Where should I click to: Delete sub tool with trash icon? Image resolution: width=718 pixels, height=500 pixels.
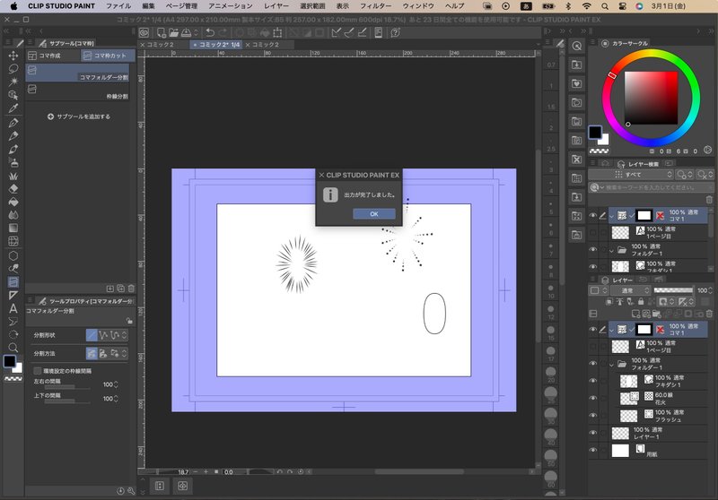(x=131, y=289)
